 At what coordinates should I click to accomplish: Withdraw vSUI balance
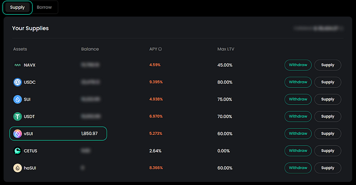click(x=298, y=134)
